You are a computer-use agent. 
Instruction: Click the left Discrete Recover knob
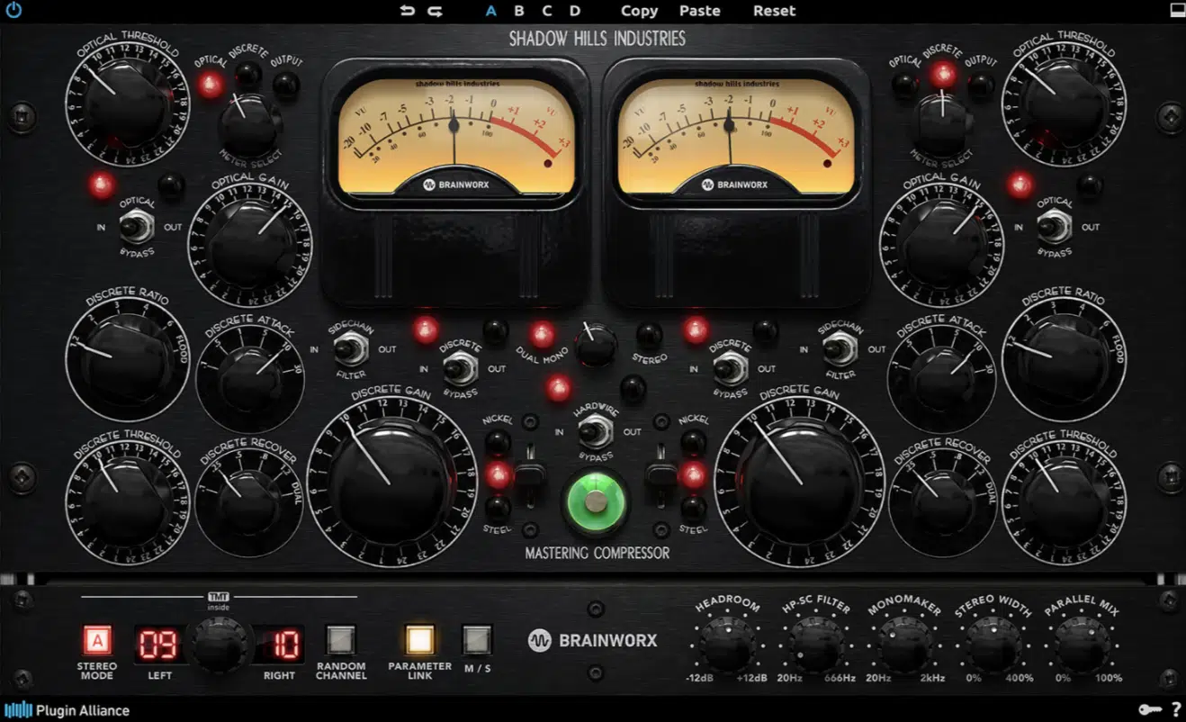249,505
